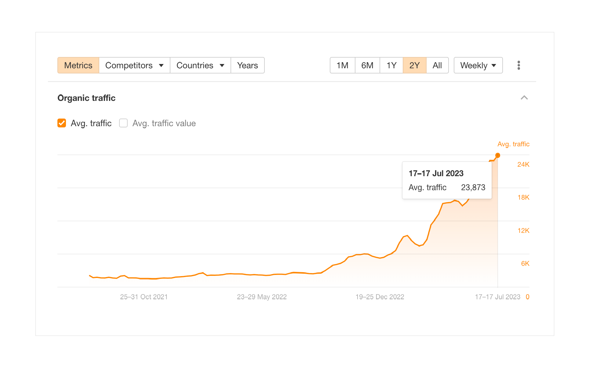Open the three-dot more options menu
The height and width of the screenshot is (370, 593).
[518, 65]
